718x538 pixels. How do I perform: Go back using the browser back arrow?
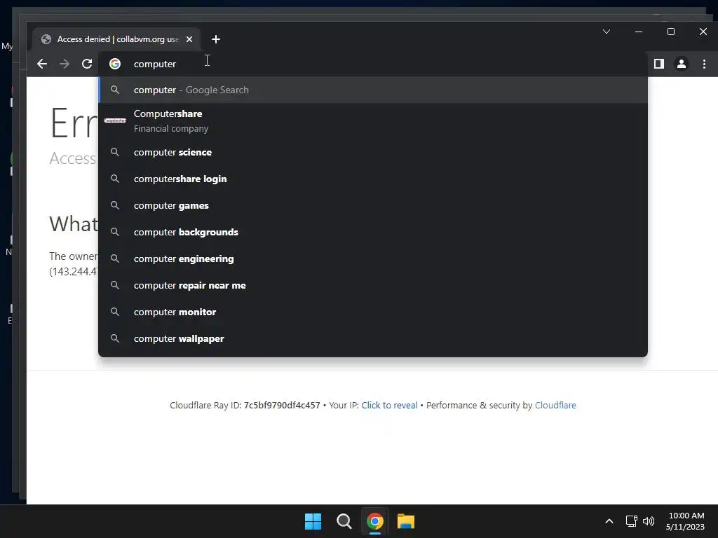pos(42,64)
